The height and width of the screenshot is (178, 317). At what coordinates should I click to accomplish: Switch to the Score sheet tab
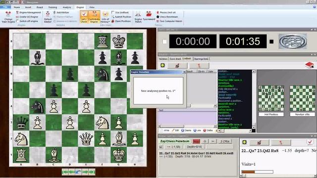tap(175, 59)
